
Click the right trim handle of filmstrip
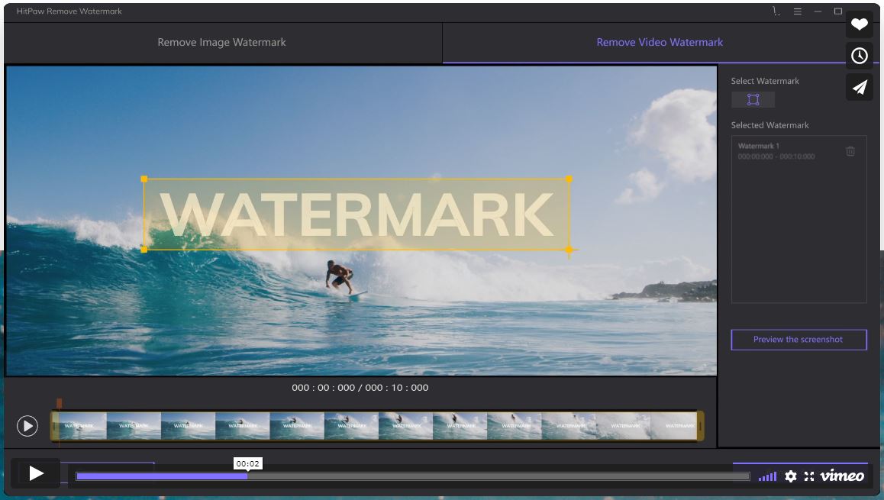pyautogui.click(x=700, y=425)
